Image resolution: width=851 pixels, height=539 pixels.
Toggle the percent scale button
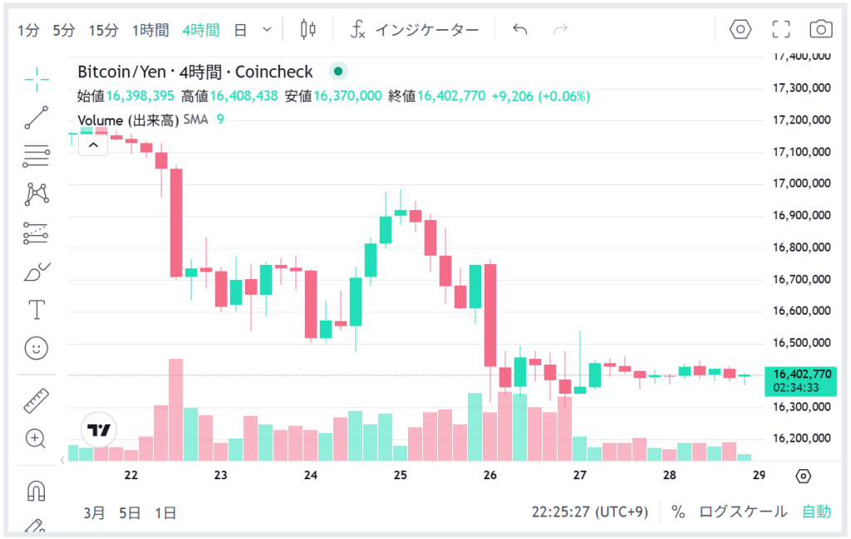pyautogui.click(x=678, y=512)
